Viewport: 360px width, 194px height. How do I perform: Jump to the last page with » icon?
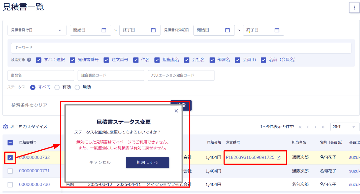(x=323, y=126)
